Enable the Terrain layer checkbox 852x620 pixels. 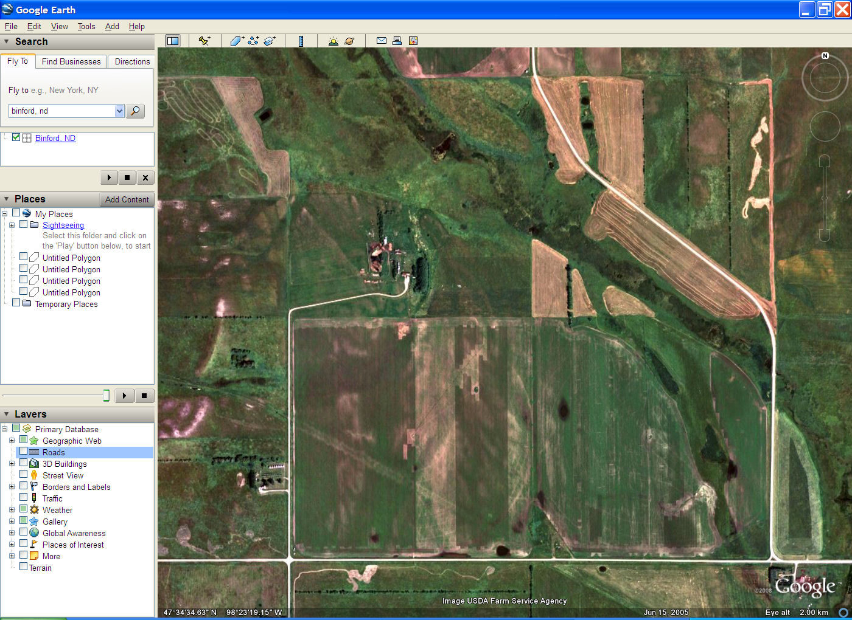(24, 567)
